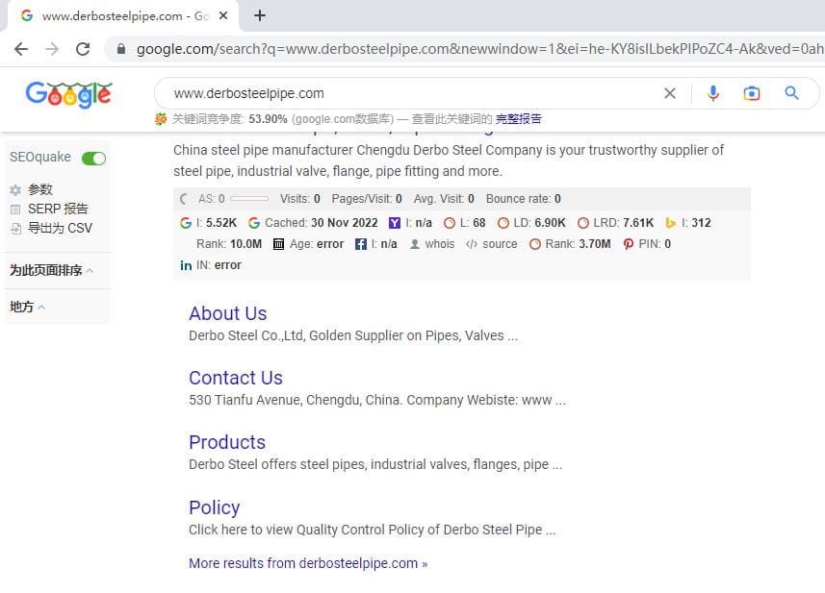Reload the current page
825x593 pixels.
[x=83, y=49]
